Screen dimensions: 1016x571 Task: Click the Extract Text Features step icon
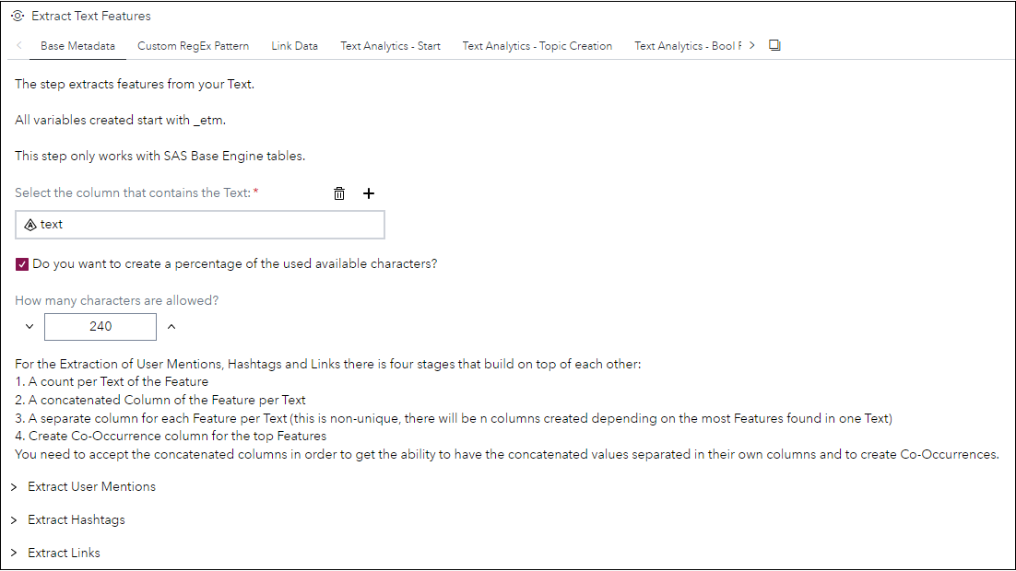click(x=18, y=16)
